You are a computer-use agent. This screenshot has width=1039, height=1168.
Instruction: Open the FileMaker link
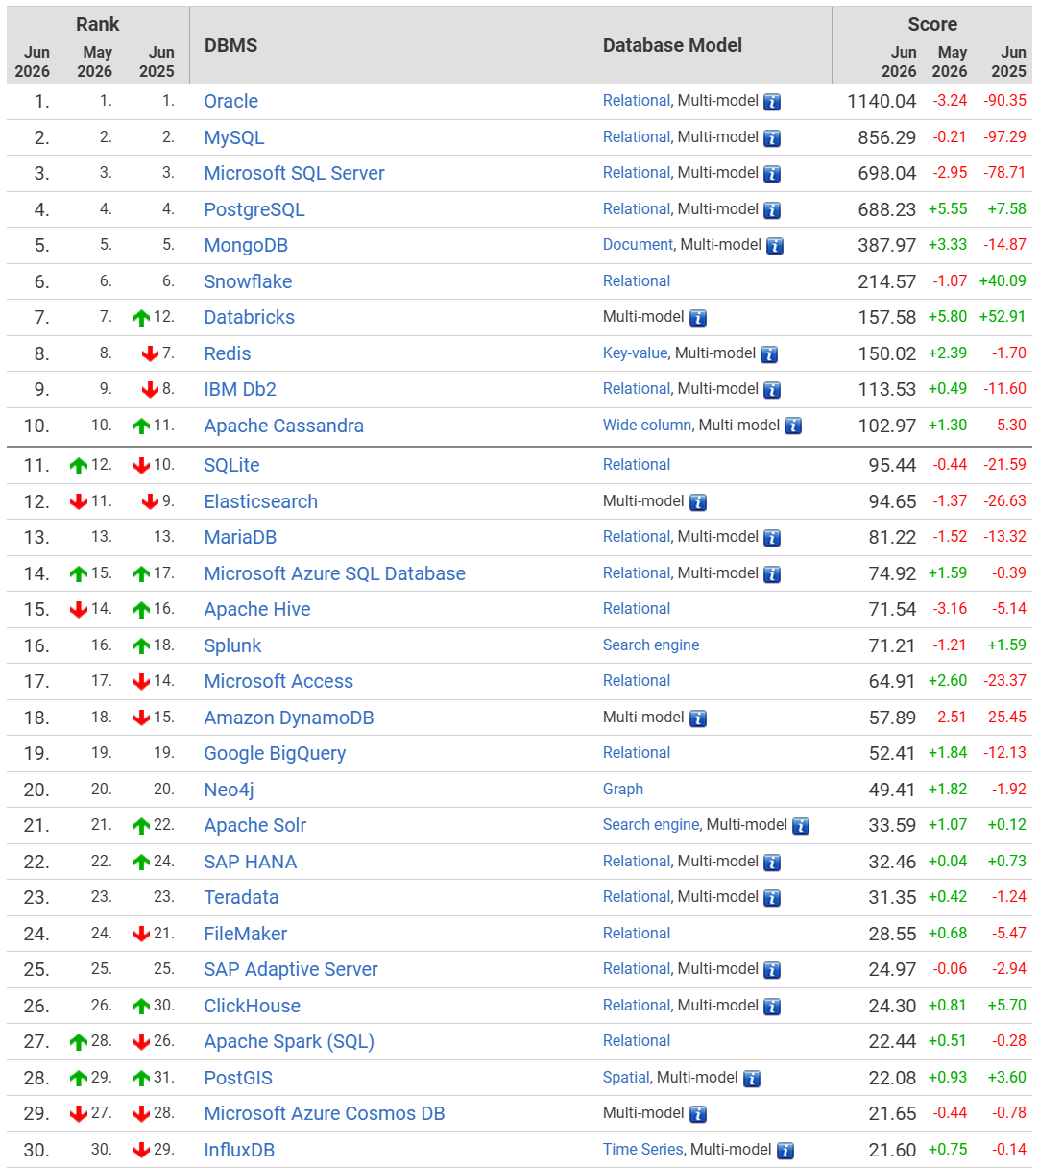(246, 934)
